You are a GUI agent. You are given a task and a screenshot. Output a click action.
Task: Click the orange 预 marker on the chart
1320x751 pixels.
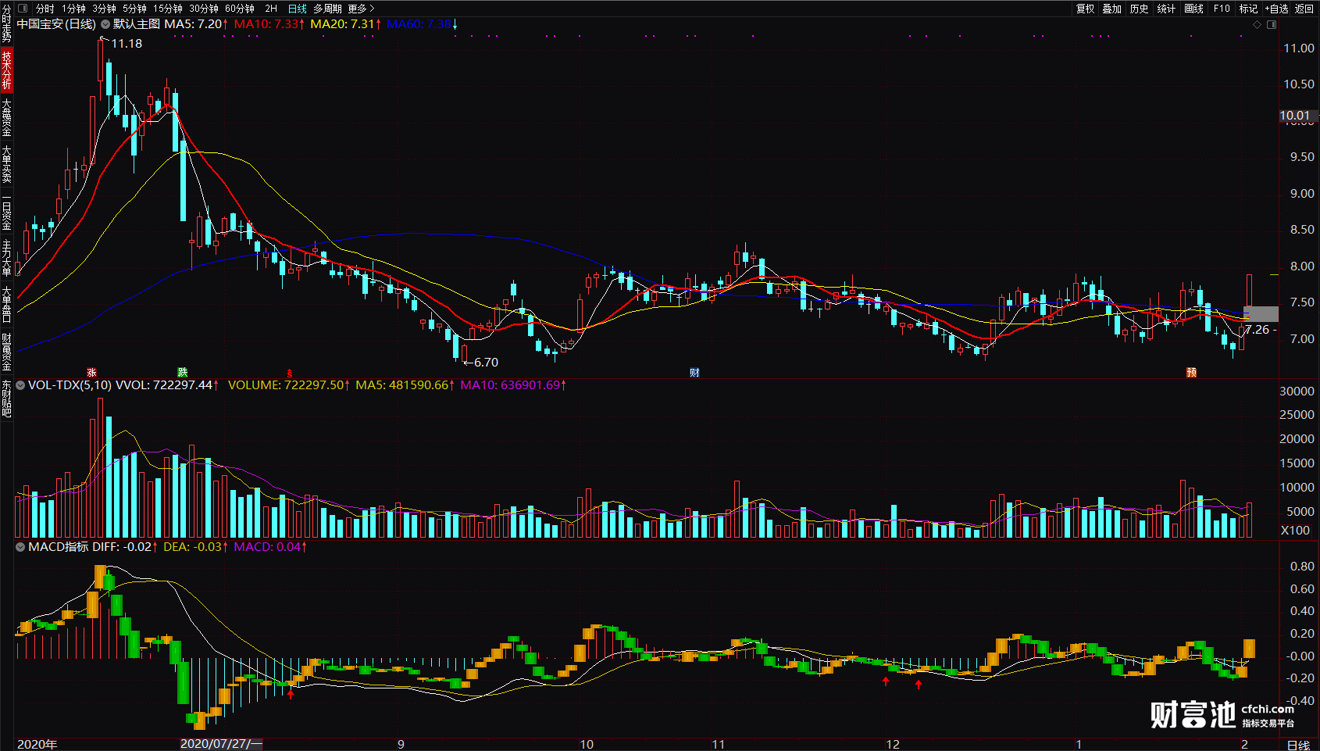[1192, 373]
